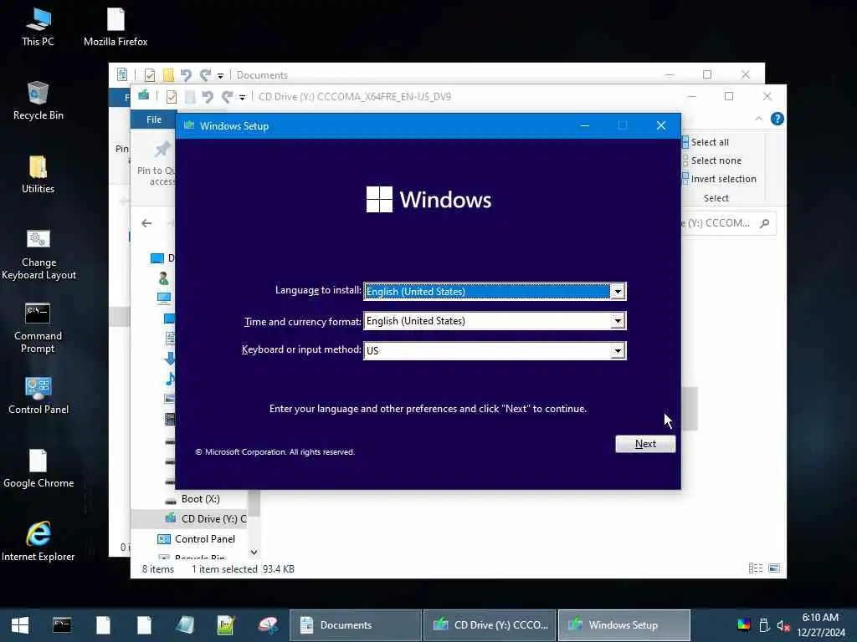
Task: Switch to Documents window on taskbar
Action: pos(356,625)
